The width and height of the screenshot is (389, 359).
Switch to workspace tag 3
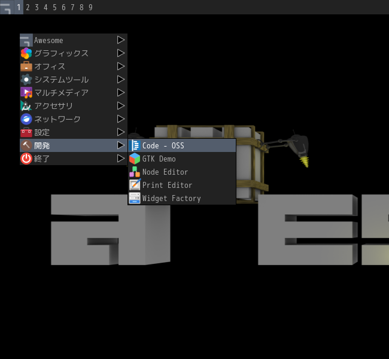(x=37, y=7)
